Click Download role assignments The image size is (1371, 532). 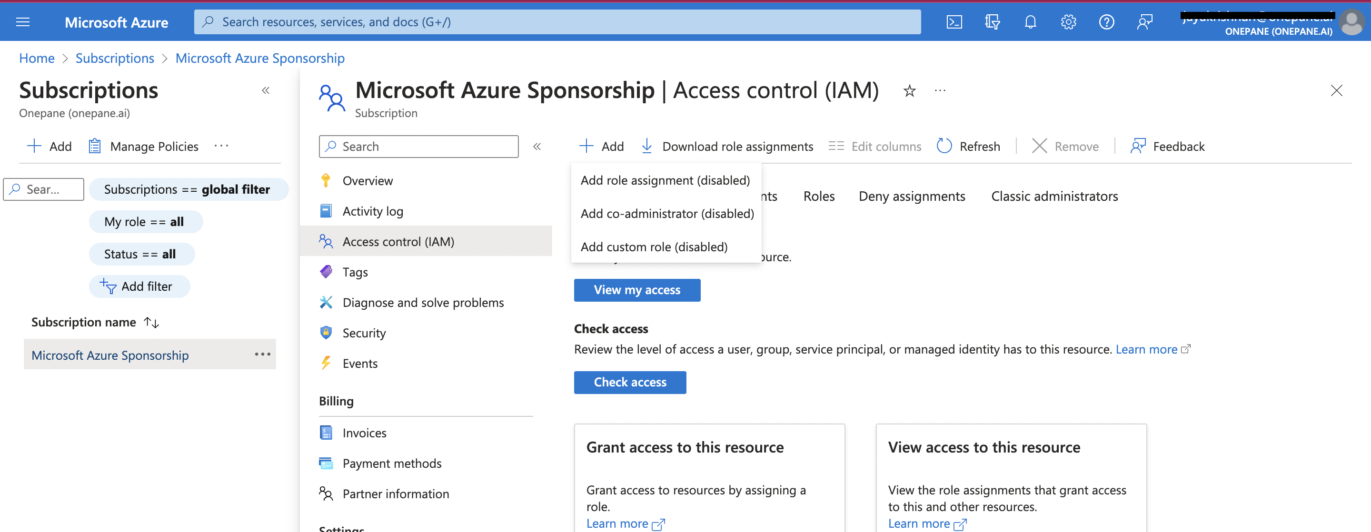point(726,146)
